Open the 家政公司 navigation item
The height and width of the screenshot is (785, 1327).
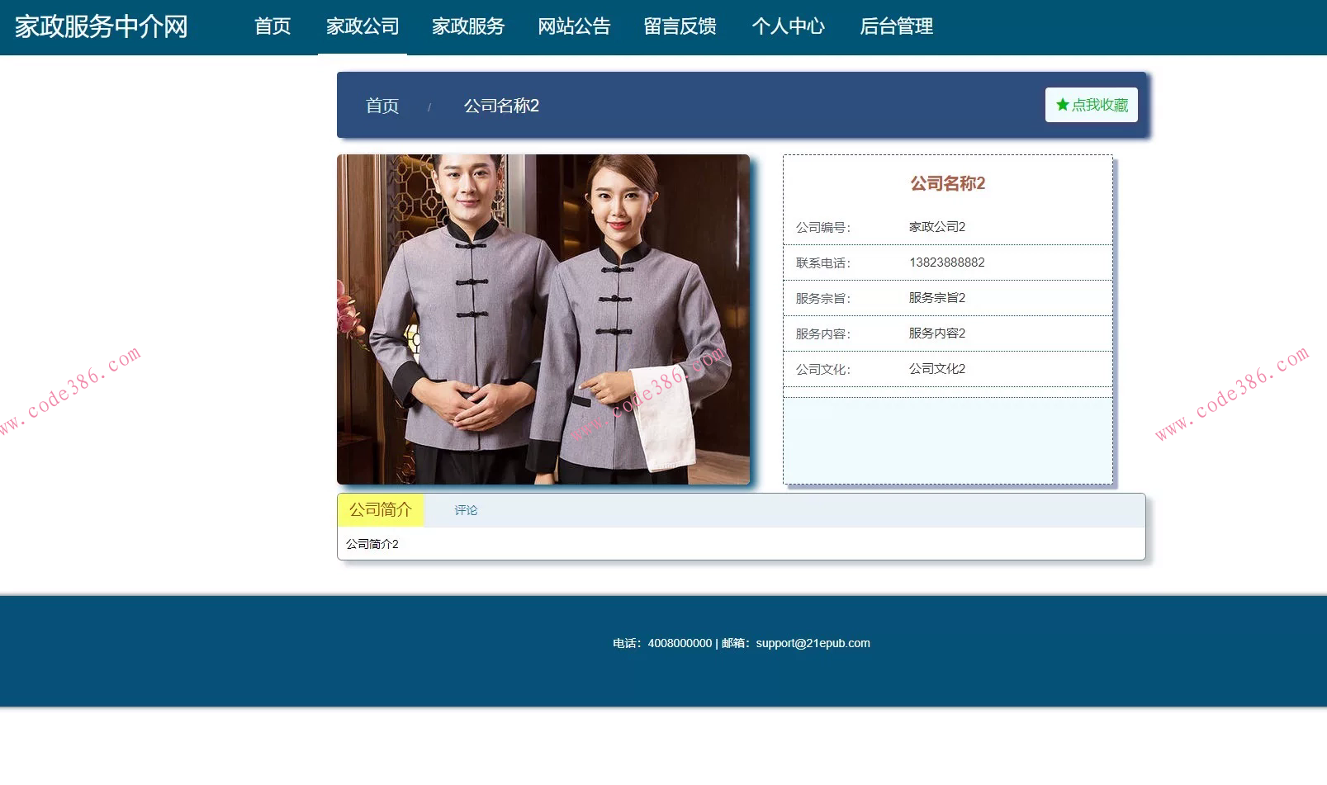(362, 26)
